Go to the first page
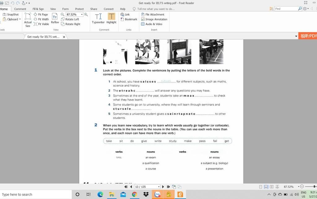The image size is (317, 199). point(126,187)
